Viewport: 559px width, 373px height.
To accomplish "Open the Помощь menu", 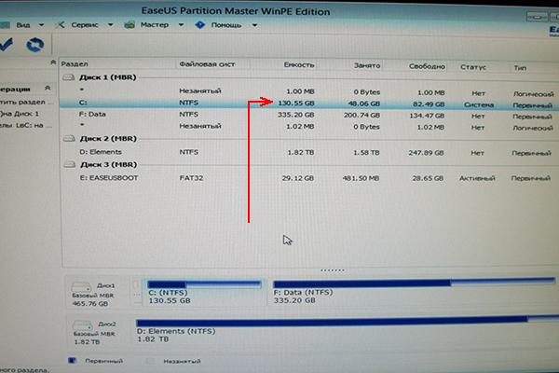I will [226, 25].
